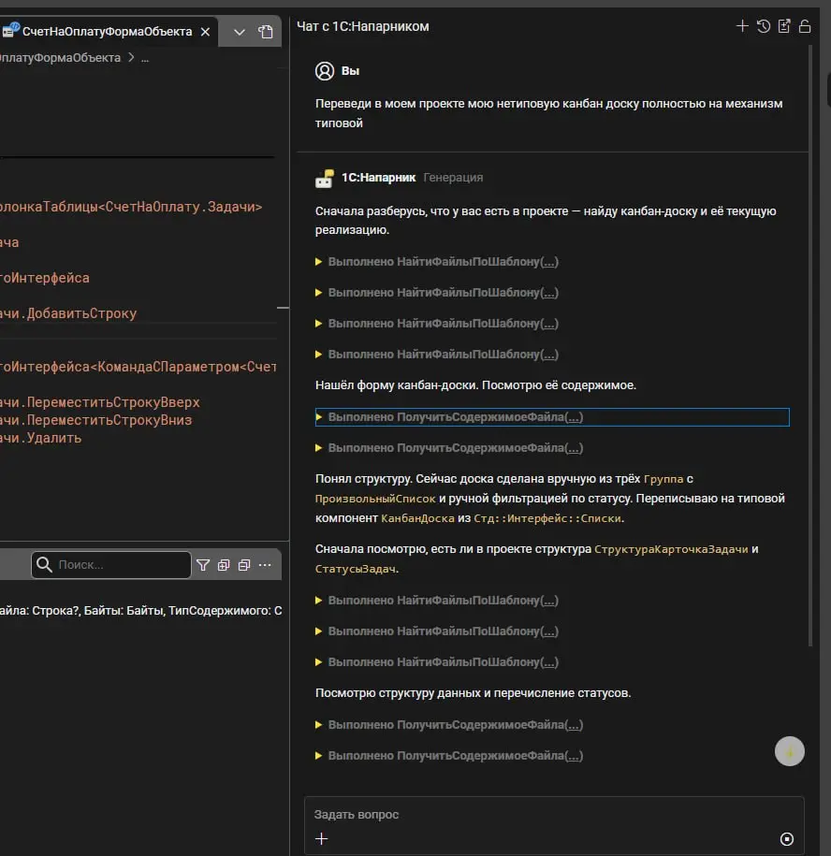The width and height of the screenshot is (831, 856).
Task: Click the inline code КанбанДоска
Action: point(417,518)
